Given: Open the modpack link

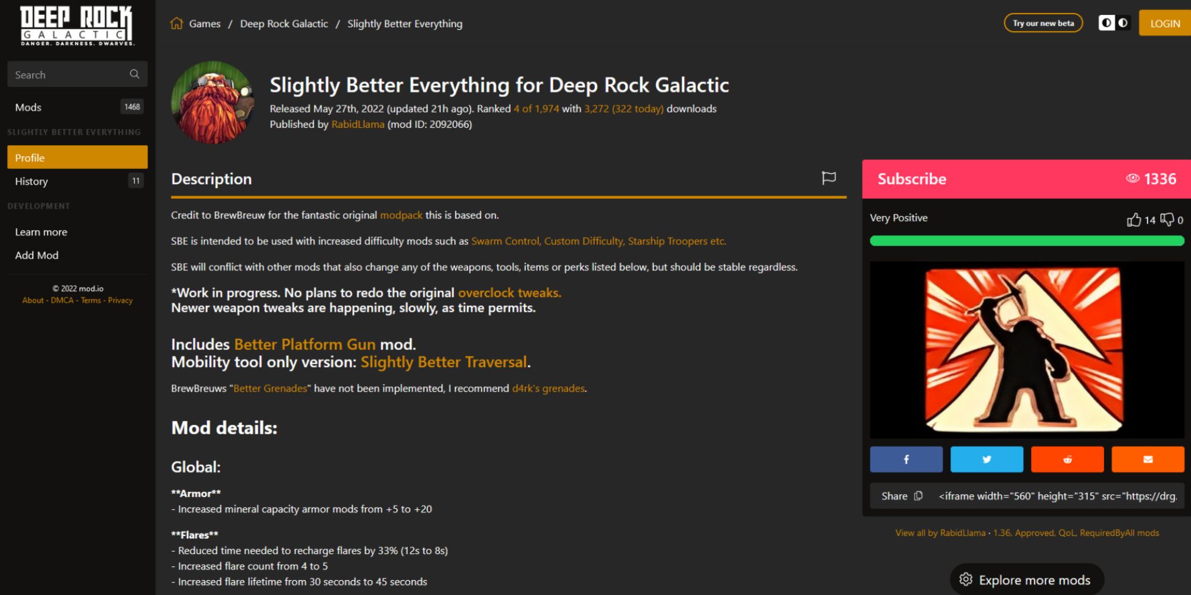Looking at the screenshot, I should (401, 215).
